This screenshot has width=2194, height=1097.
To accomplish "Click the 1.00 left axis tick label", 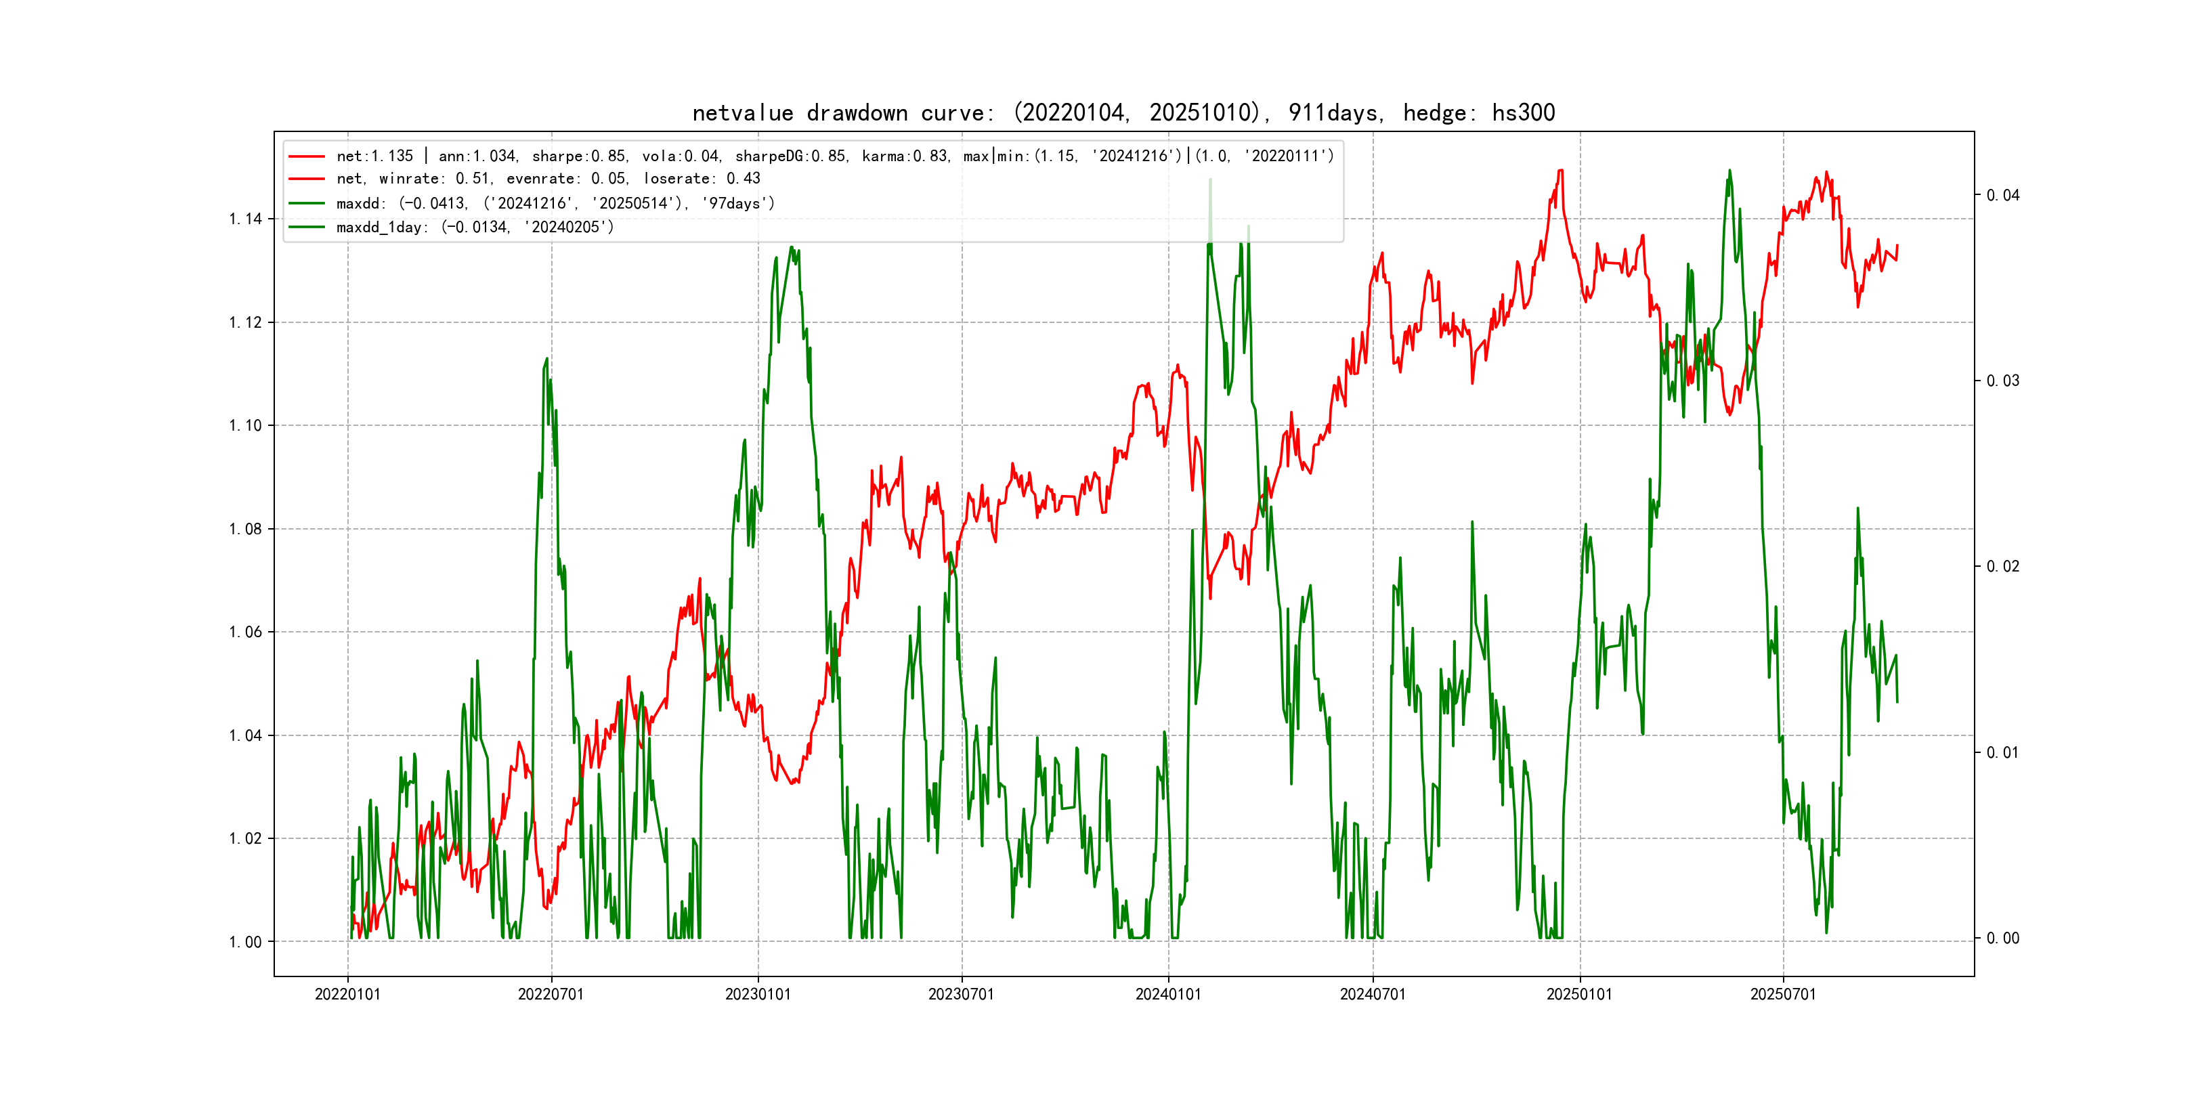I will pos(245,942).
